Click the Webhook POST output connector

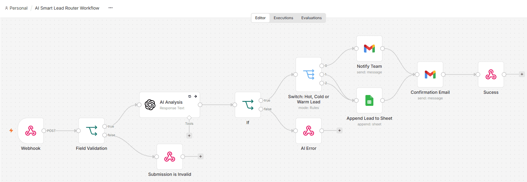[44, 131]
